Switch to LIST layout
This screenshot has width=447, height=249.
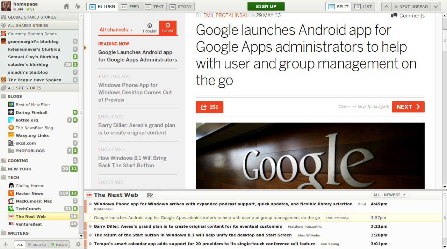(363, 7)
